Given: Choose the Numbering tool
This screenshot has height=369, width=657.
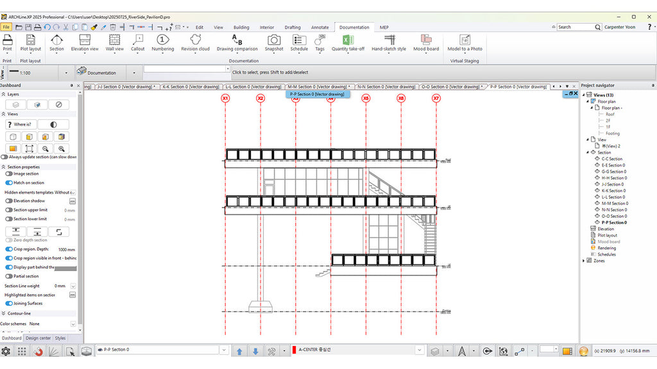Looking at the screenshot, I should pos(162,43).
